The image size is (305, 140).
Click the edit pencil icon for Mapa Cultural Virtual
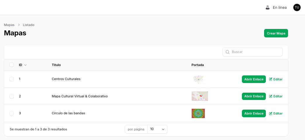click(x=271, y=96)
